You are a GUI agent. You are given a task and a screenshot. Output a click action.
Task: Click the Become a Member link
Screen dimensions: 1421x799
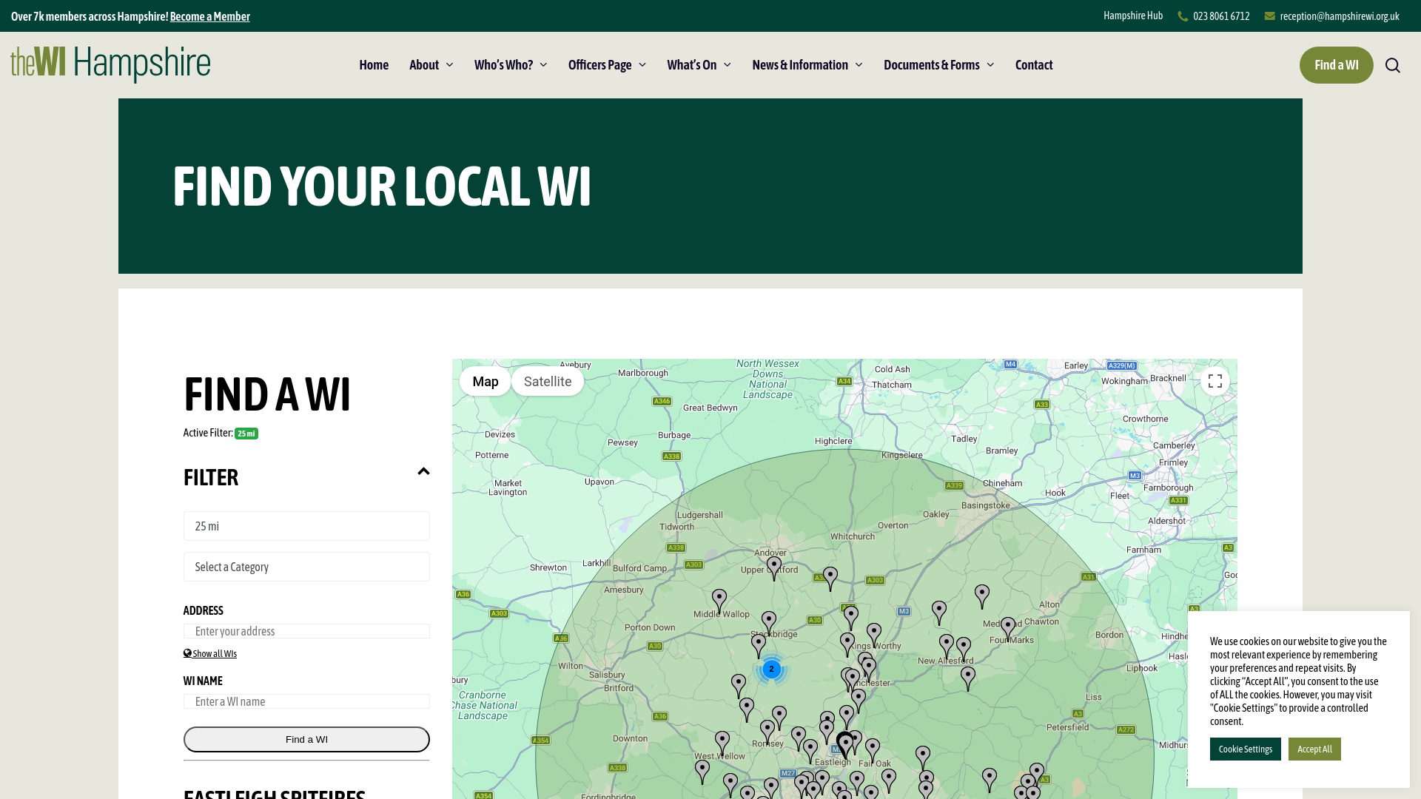210,16
